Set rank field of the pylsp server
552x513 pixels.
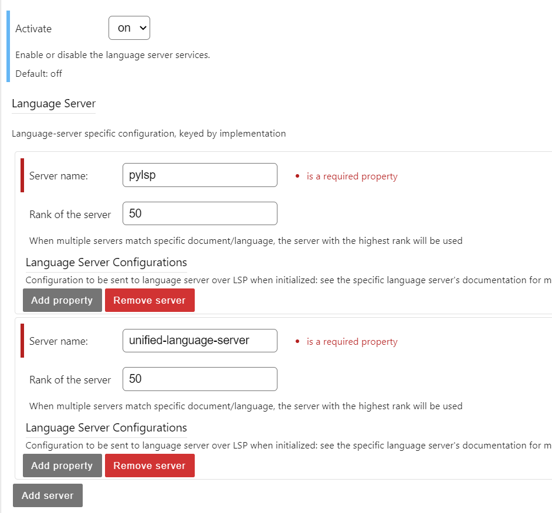pos(199,213)
